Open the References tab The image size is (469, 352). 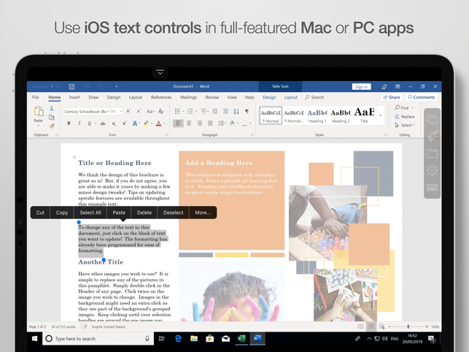pos(161,97)
